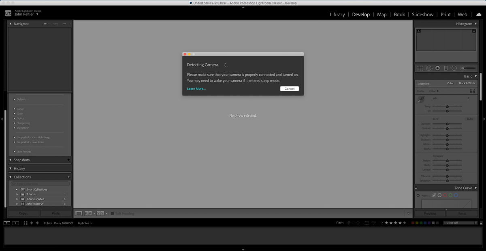Select the Radial Filter tool
486x251 pixels.
click(x=454, y=68)
